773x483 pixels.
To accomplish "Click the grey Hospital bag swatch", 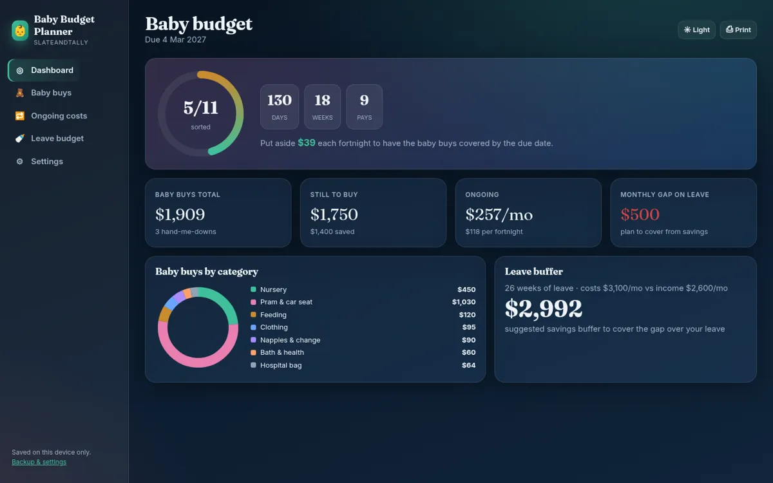I will point(253,365).
